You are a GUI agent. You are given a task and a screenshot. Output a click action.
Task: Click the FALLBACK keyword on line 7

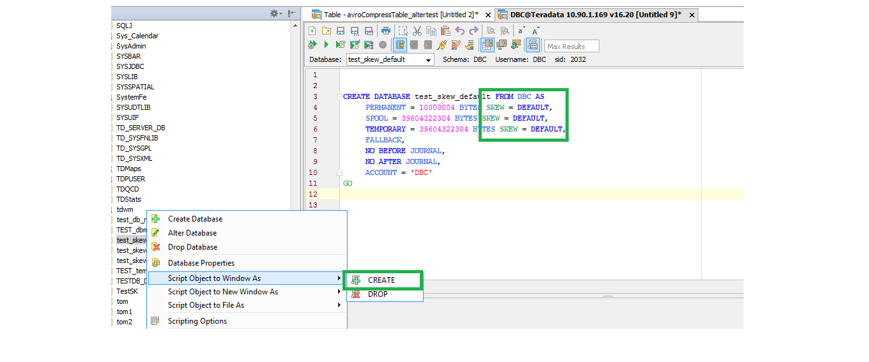pos(384,140)
